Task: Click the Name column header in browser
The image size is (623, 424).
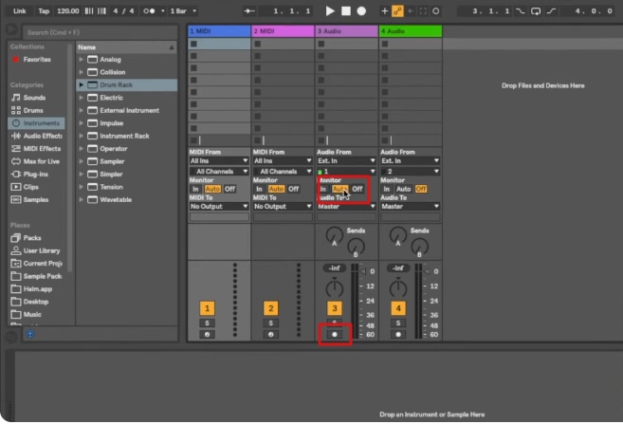Action: [x=126, y=47]
